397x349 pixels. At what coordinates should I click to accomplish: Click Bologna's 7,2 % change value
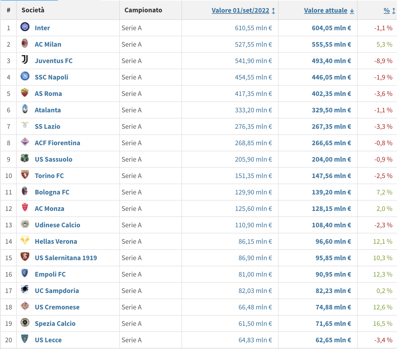[385, 192]
